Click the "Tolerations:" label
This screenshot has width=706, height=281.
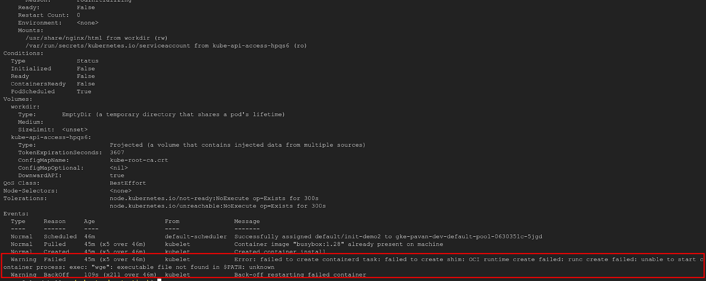tap(25, 198)
